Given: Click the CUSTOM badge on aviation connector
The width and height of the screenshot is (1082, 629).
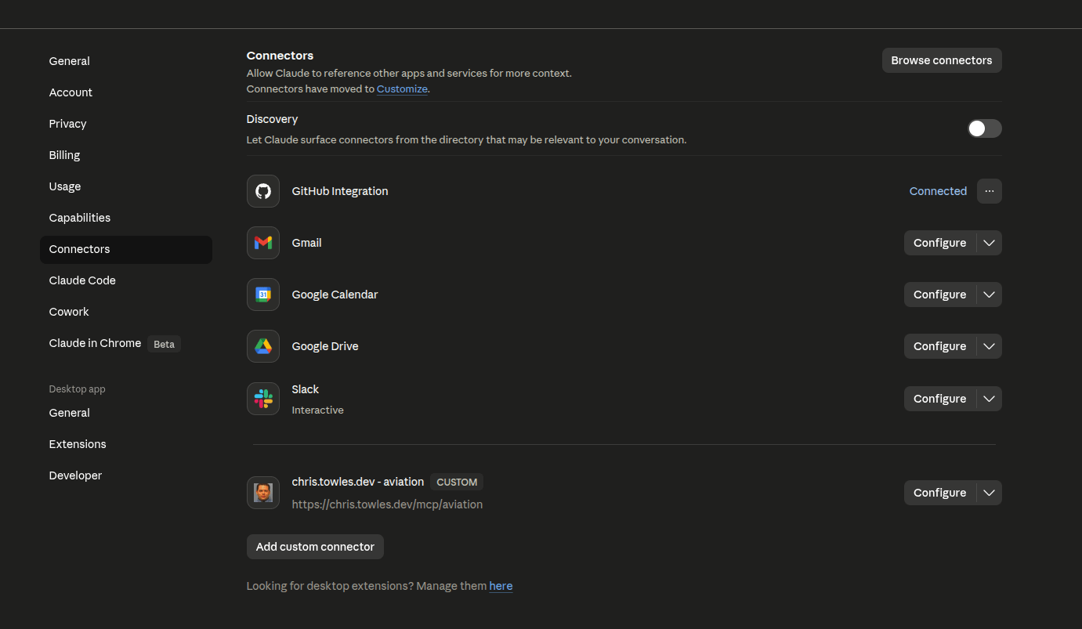Looking at the screenshot, I should click(x=457, y=482).
